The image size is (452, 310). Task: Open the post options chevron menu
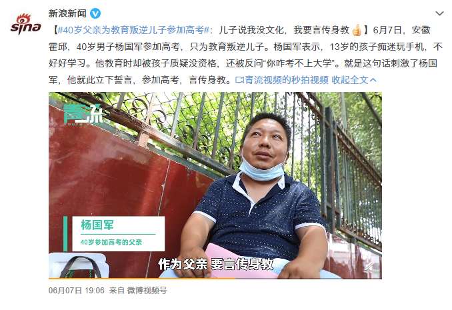coord(439,13)
